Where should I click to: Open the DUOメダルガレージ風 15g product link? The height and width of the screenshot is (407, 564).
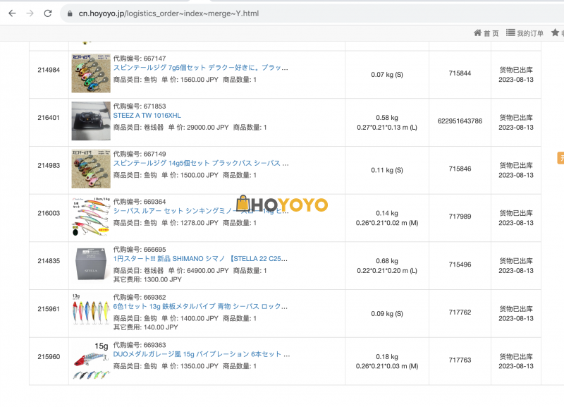(202, 354)
